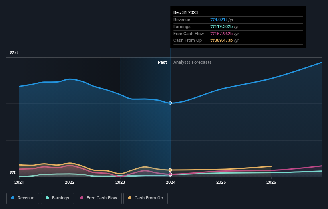This screenshot has height=209, width=328.
Task: Toggle the Revenue legend button
Action: (x=23, y=198)
